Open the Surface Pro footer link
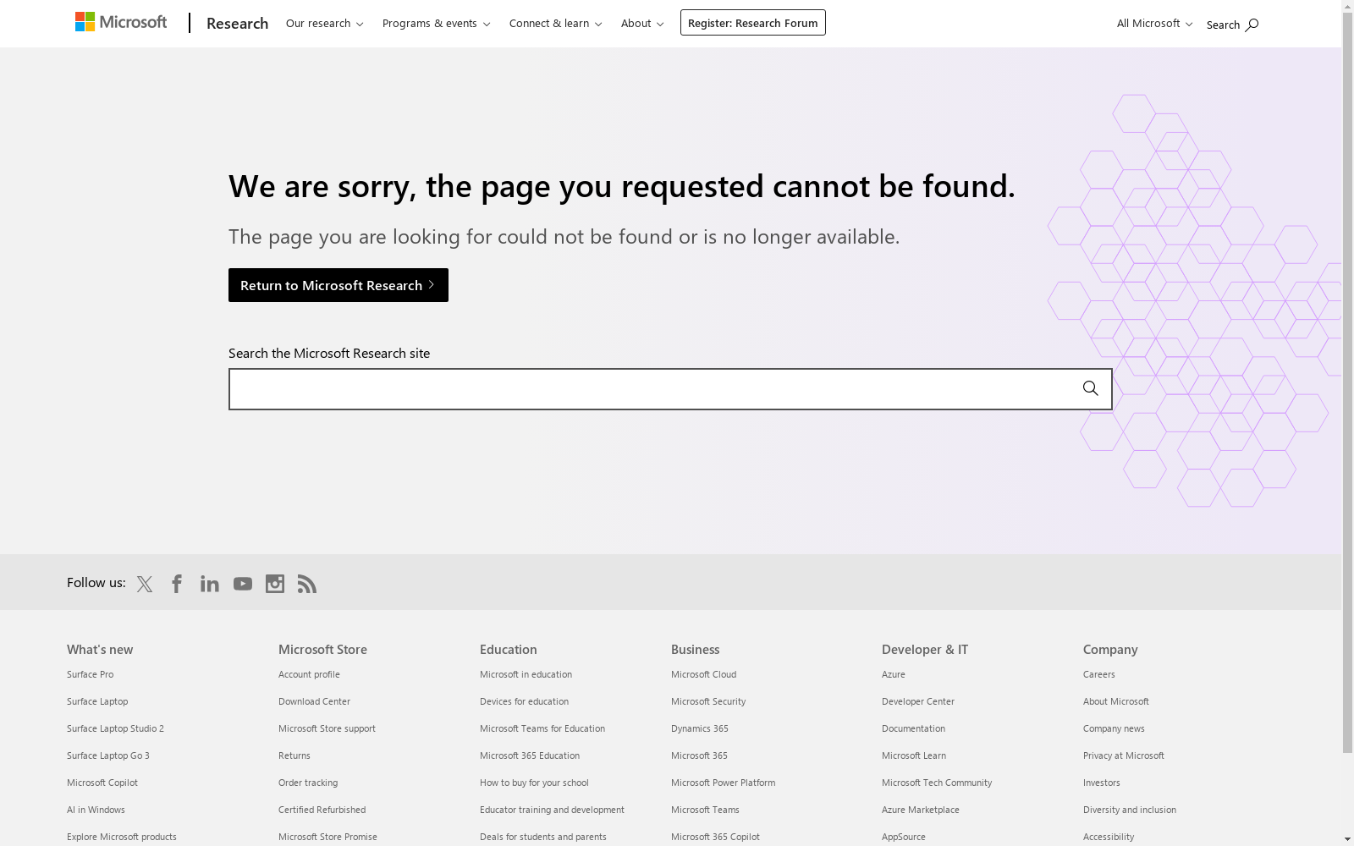This screenshot has height=846, width=1354. (x=90, y=674)
